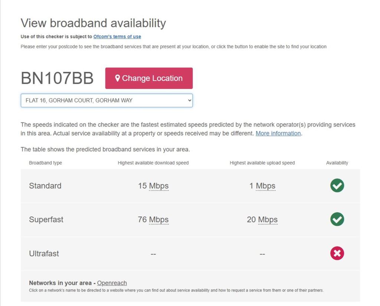The width and height of the screenshot is (380, 306).
Task: Visit the Openreach network link
Action: coord(112,283)
